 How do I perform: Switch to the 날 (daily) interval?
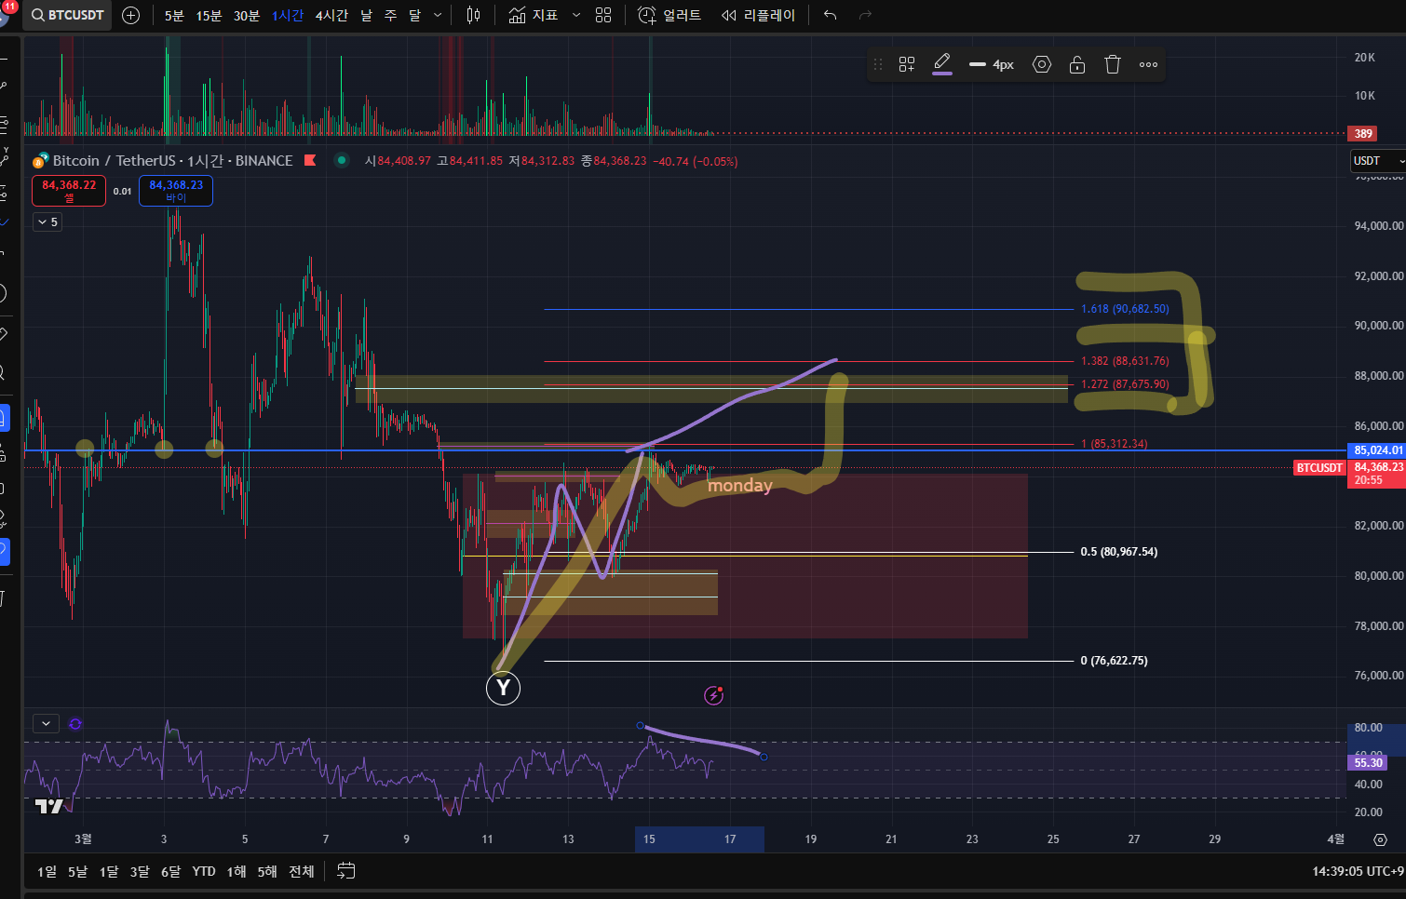click(x=366, y=15)
